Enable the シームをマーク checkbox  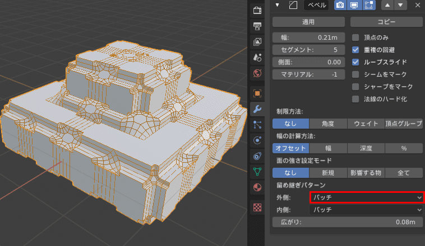coord(355,74)
